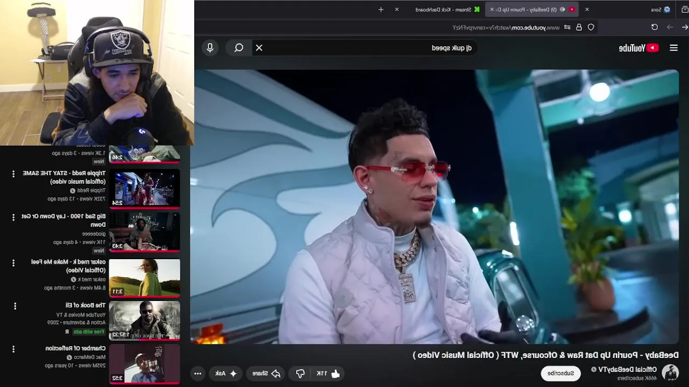Start voice search with the microphone icon
689x387 pixels.
point(210,48)
